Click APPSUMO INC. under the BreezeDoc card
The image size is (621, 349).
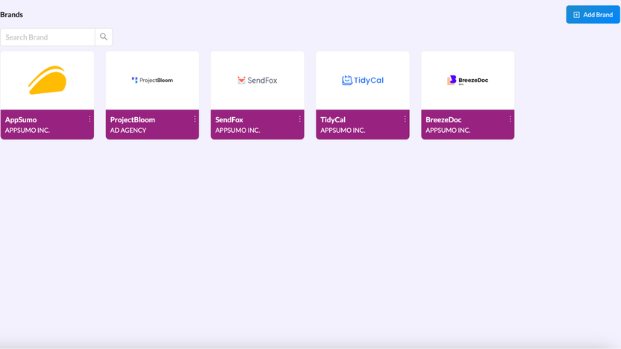click(x=448, y=131)
